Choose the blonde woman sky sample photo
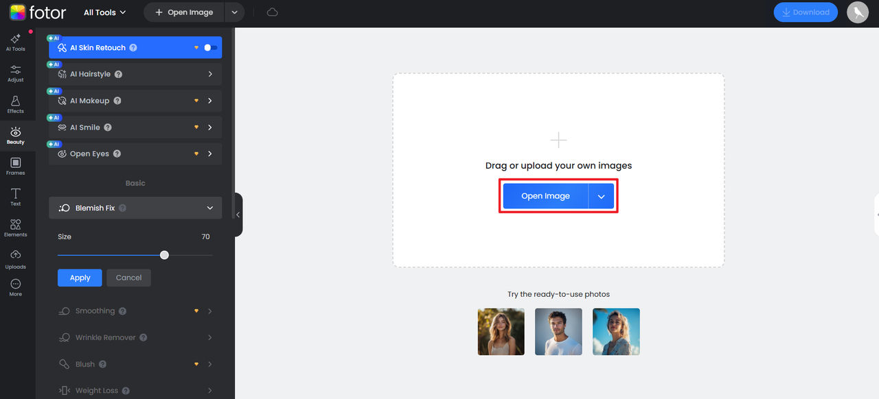 click(x=617, y=332)
